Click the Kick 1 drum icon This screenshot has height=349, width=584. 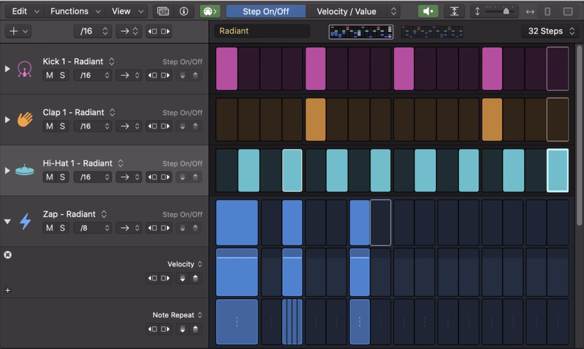24,70
